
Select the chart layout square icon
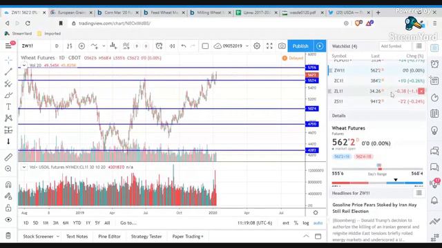(205, 46)
